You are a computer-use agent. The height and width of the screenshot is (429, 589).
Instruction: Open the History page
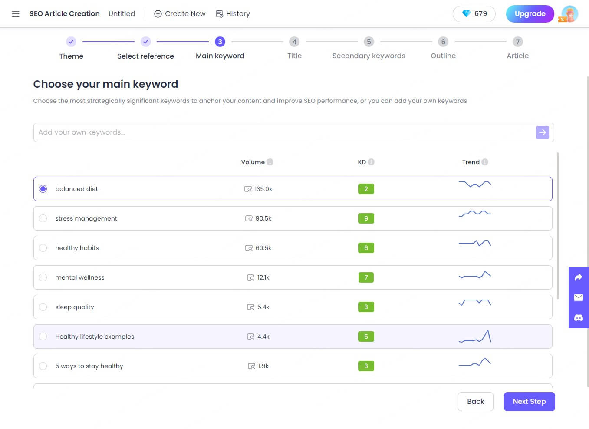233,14
